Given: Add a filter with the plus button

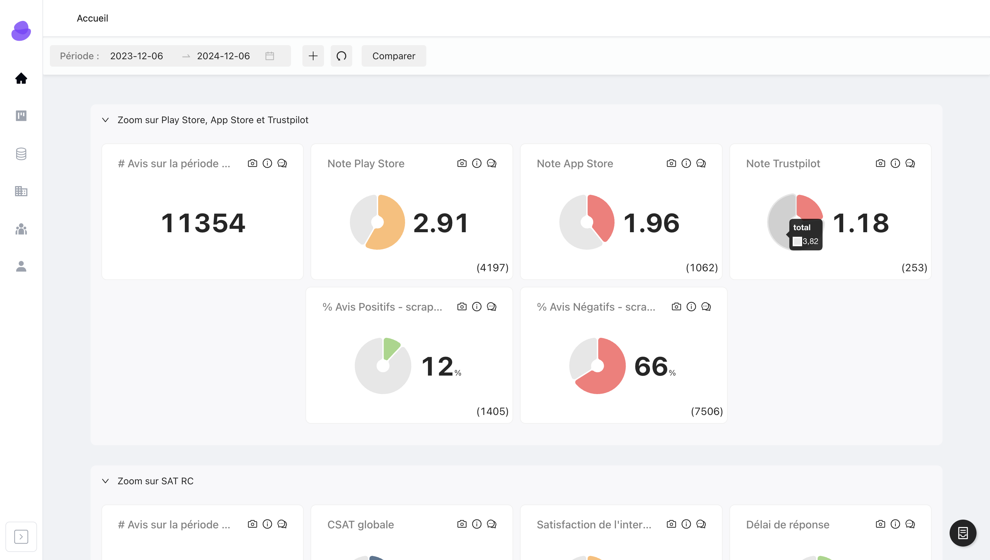Looking at the screenshot, I should click(x=313, y=56).
